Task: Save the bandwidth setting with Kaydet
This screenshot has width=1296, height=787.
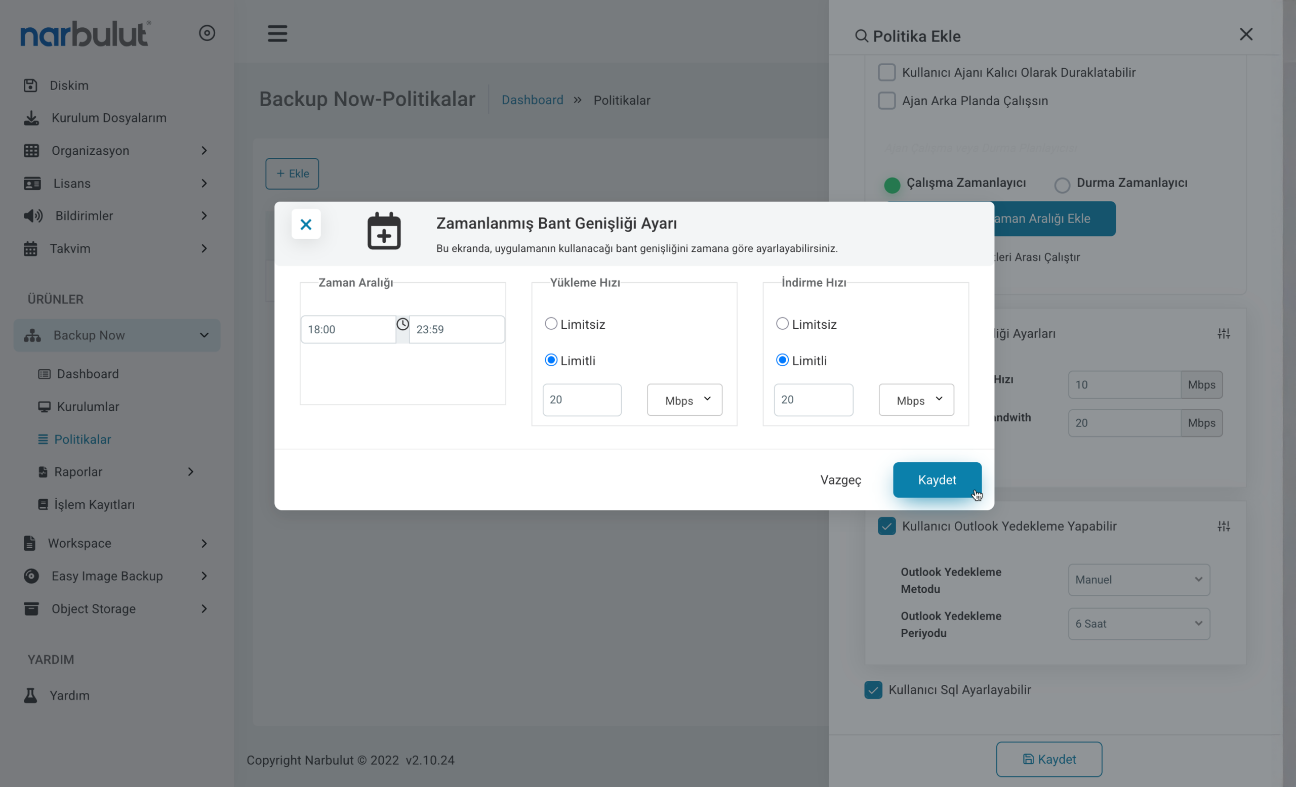Action: pos(937,479)
